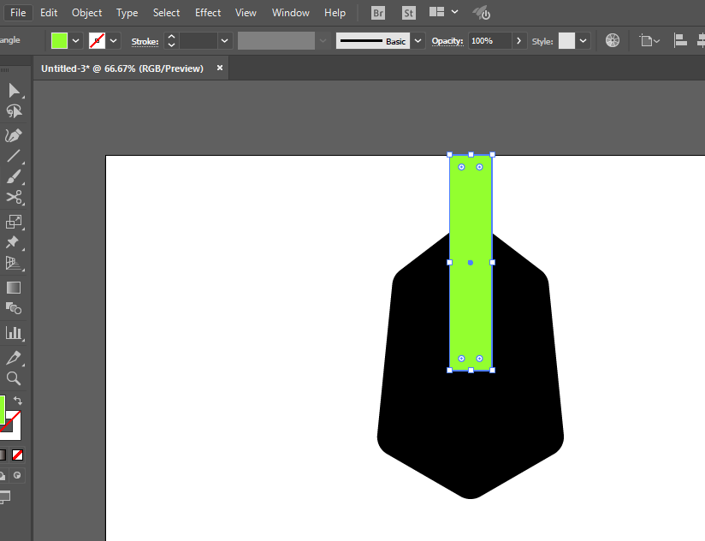Set the None (no color) mode
The height and width of the screenshot is (541, 705).
[x=17, y=455]
